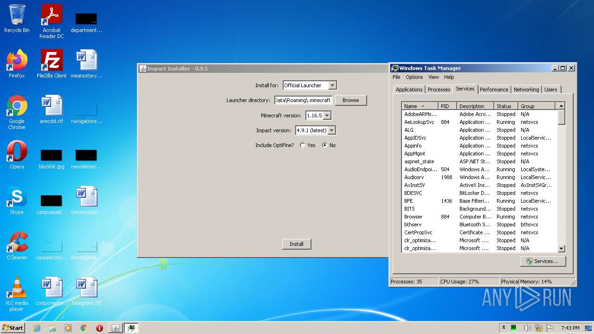Open Help menu in Task Manager

pos(449,77)
